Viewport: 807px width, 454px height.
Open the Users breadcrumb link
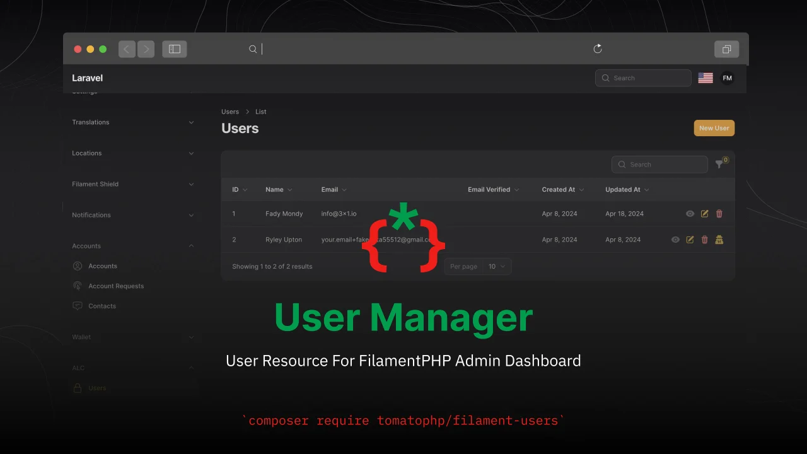tap(230, 112)
